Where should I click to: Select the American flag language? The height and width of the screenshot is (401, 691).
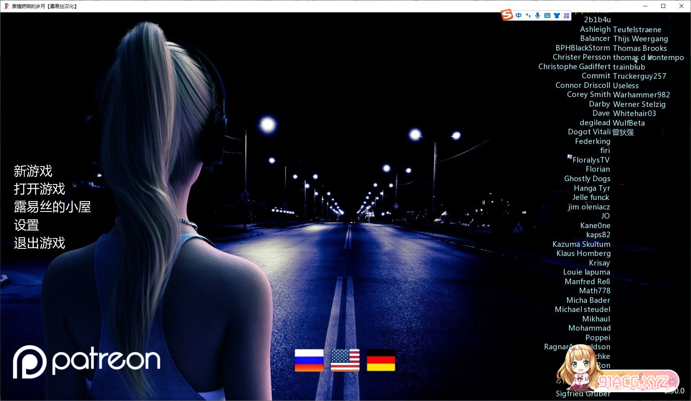pyautogui.click(x=345, y=360)
